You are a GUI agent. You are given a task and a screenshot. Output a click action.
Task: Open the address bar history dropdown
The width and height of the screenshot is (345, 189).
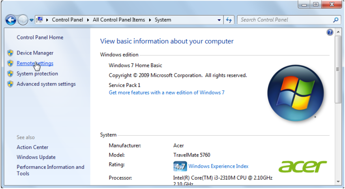(219, 20)
